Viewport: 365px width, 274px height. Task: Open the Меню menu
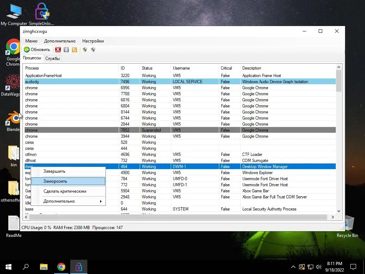click(31, 41)
